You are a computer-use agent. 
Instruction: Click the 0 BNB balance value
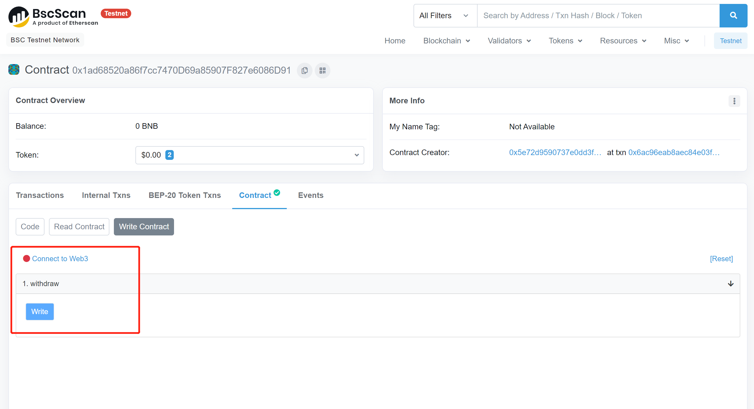coord(146,126)
